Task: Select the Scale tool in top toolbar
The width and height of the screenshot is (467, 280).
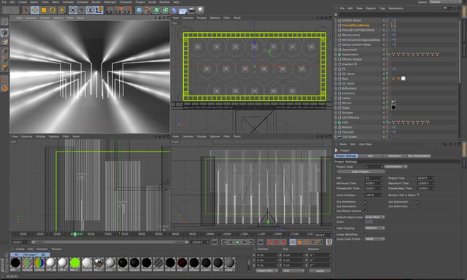Action: click(44, 10)
